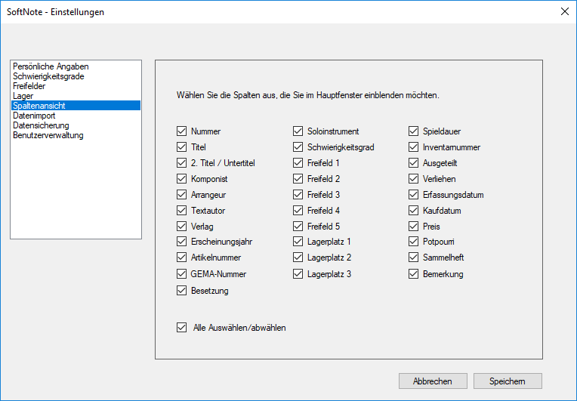The width and height of the screenshot is (577, 401).
Task: Disable the GEMA-Nummer column
Action: [181, 274]
